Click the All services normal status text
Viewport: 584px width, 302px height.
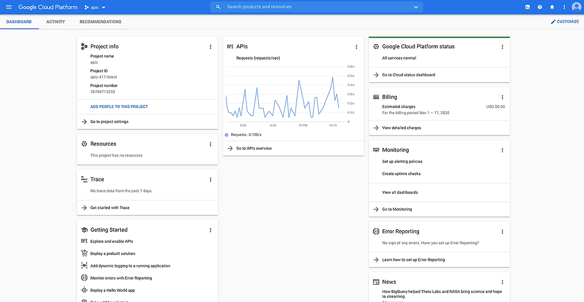point(399,58)
